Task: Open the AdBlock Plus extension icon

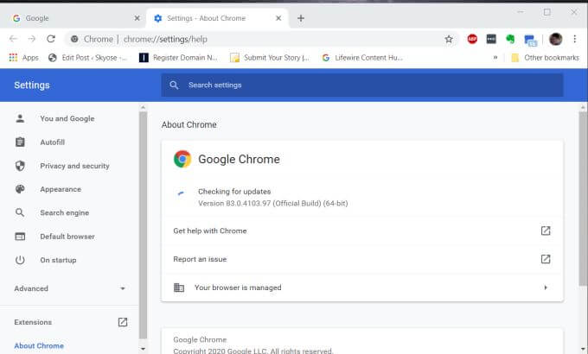Action: (472, 39)
